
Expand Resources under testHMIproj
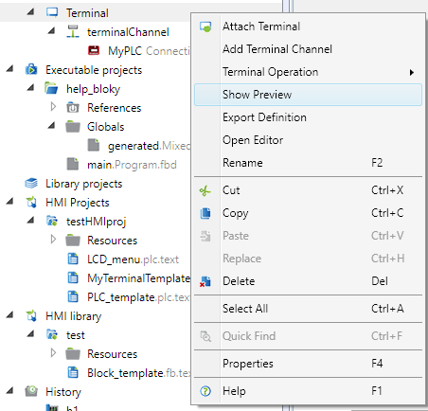point(53,240)
